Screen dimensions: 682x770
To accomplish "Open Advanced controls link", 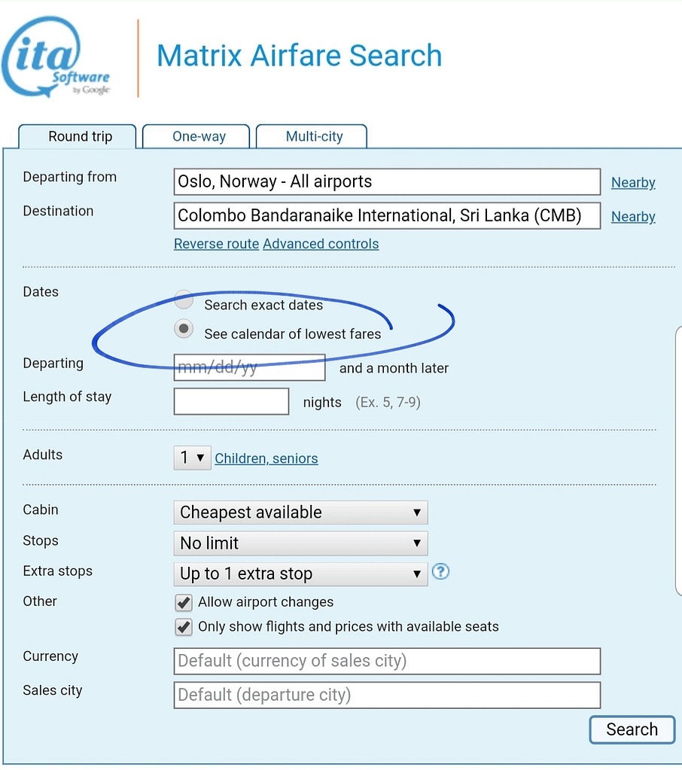I will coord(321,244).
